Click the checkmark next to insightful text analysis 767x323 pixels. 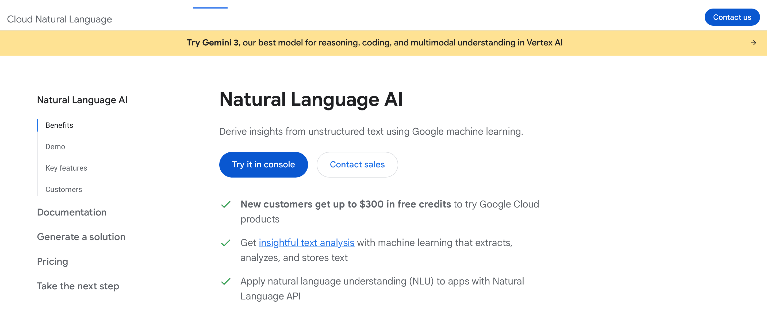(x=226, y=243)
